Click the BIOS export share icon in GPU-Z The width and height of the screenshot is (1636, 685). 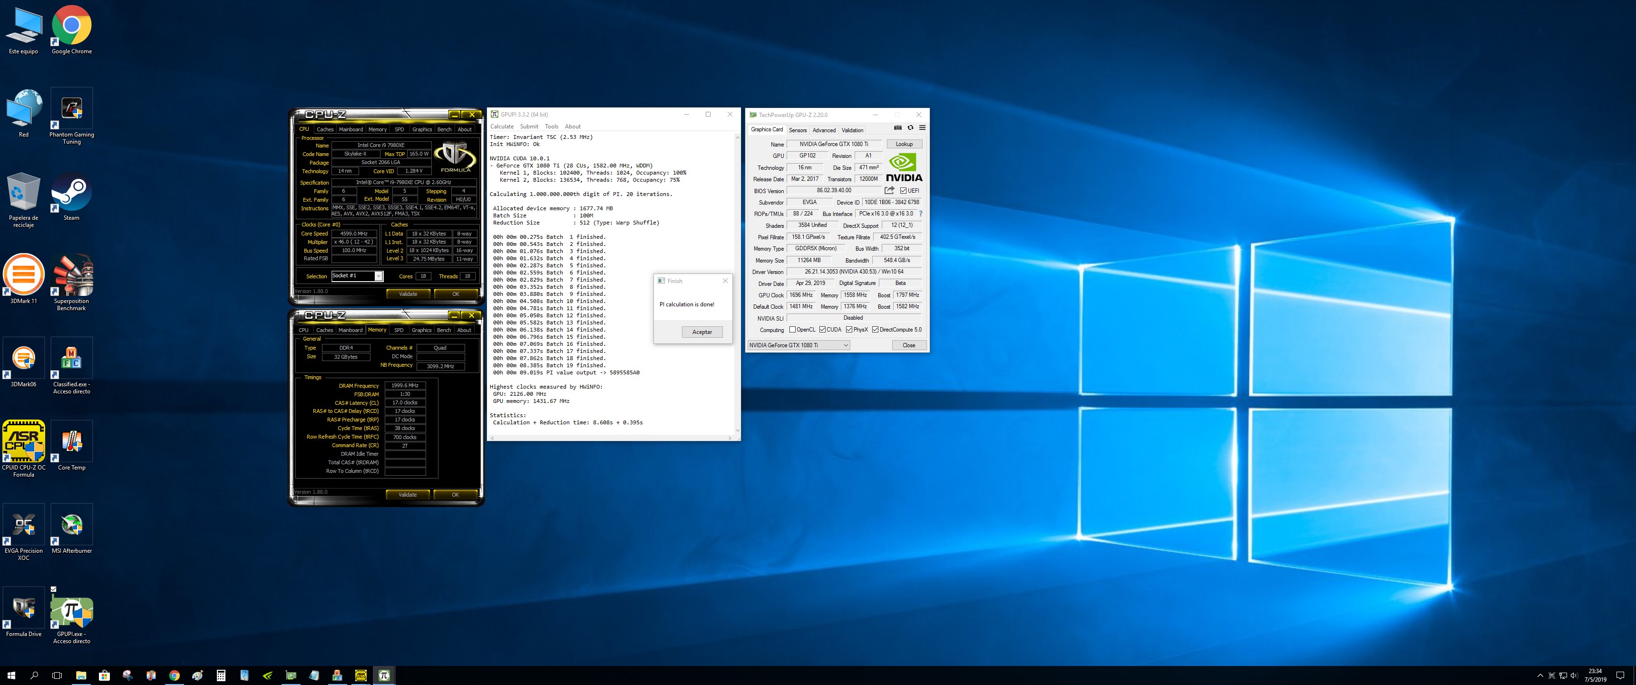889,191
